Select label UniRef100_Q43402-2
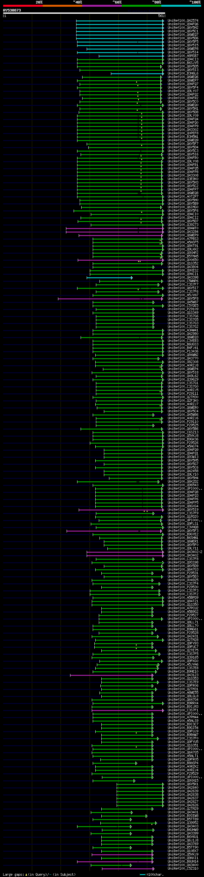 [185, 552]
